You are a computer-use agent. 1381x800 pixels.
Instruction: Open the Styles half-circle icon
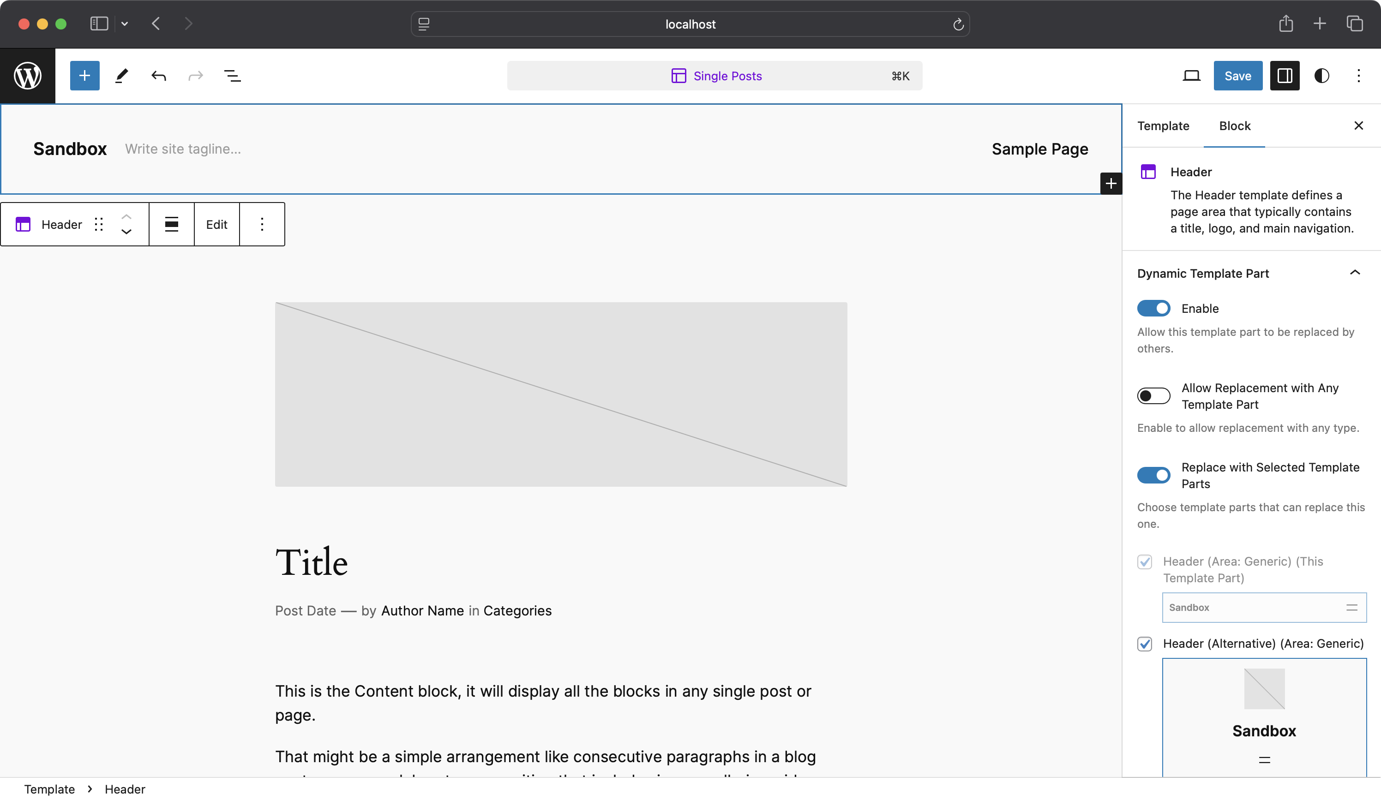1321,76
